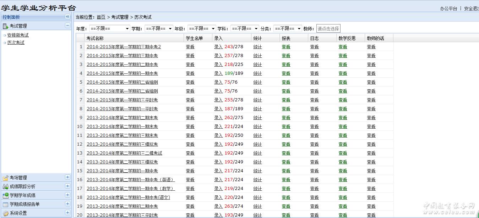Open the 年度 filter dropdown
This screenshot has height=218, width=479.
coord(109,29)
